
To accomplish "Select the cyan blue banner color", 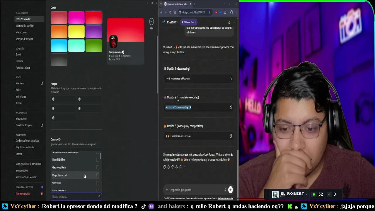I will 59,46.
